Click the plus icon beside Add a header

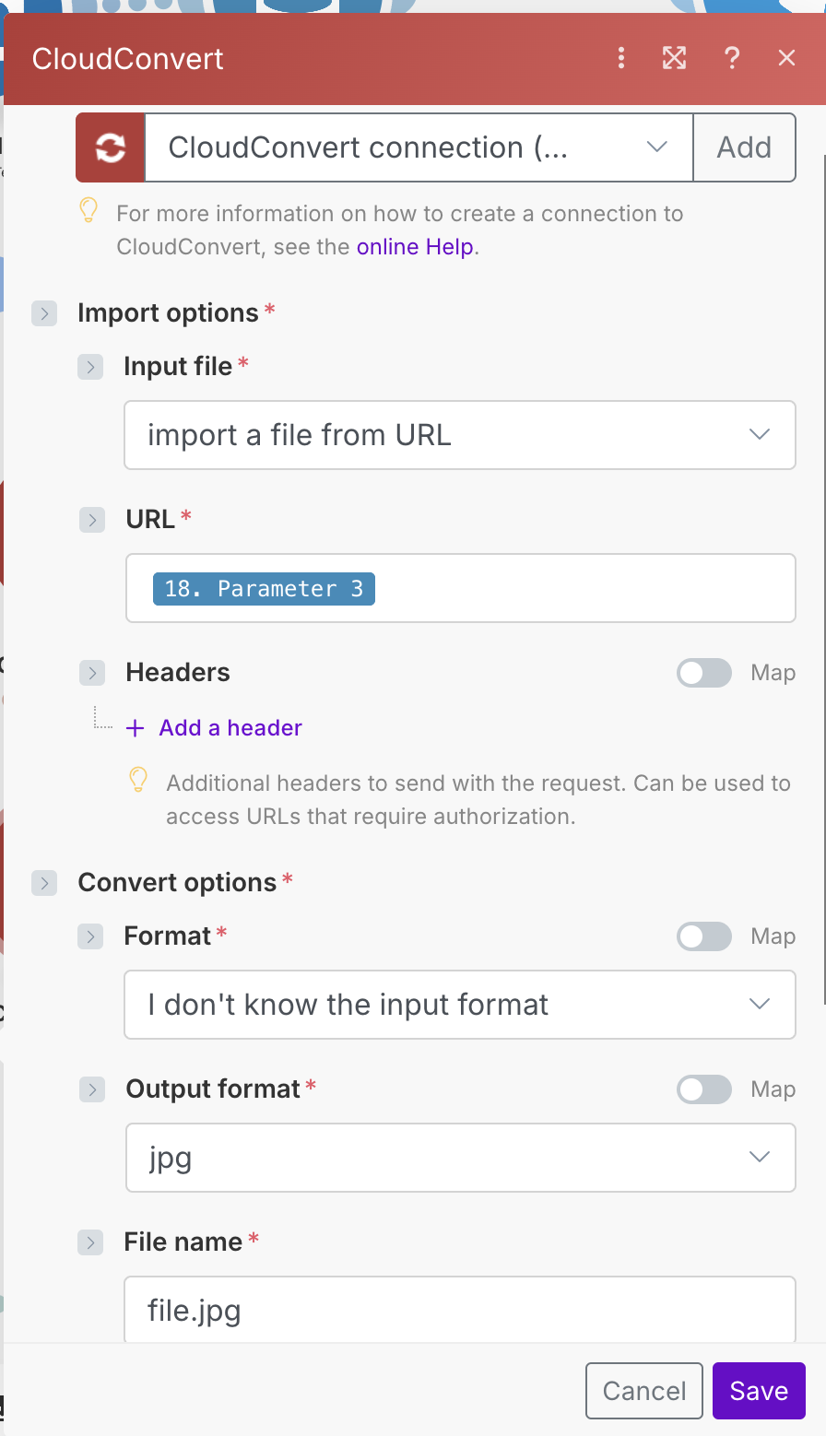click(136, 728)
